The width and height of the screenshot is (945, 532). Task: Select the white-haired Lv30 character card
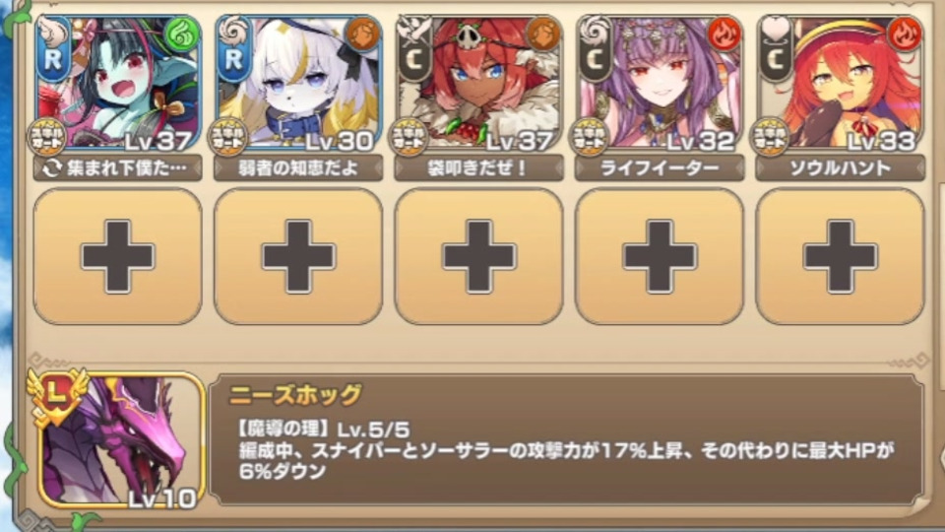tap(298, 83)
